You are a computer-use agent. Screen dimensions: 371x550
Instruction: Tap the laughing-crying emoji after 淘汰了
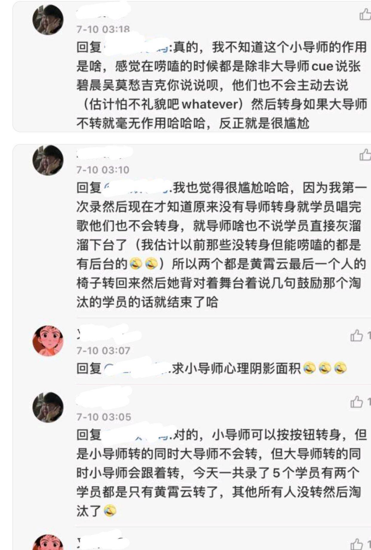pos(110,511)
